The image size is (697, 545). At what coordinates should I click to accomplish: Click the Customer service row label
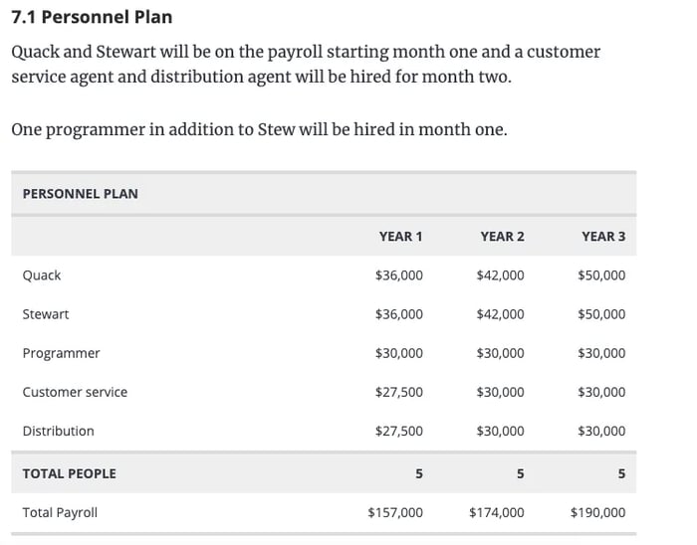coord(75,392)
